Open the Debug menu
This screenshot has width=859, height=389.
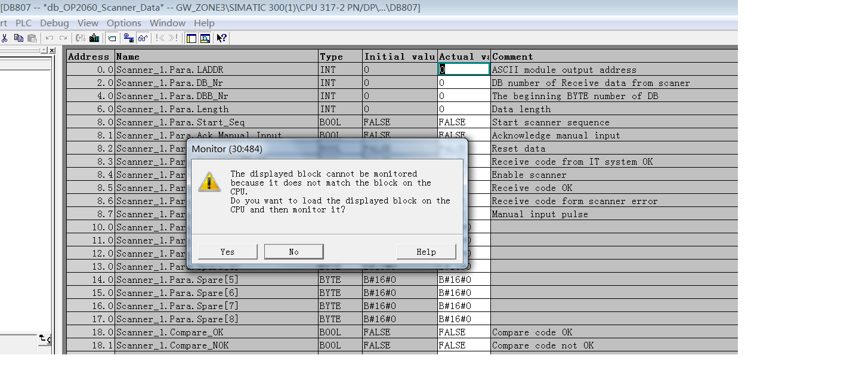click(x=54, y=23)
